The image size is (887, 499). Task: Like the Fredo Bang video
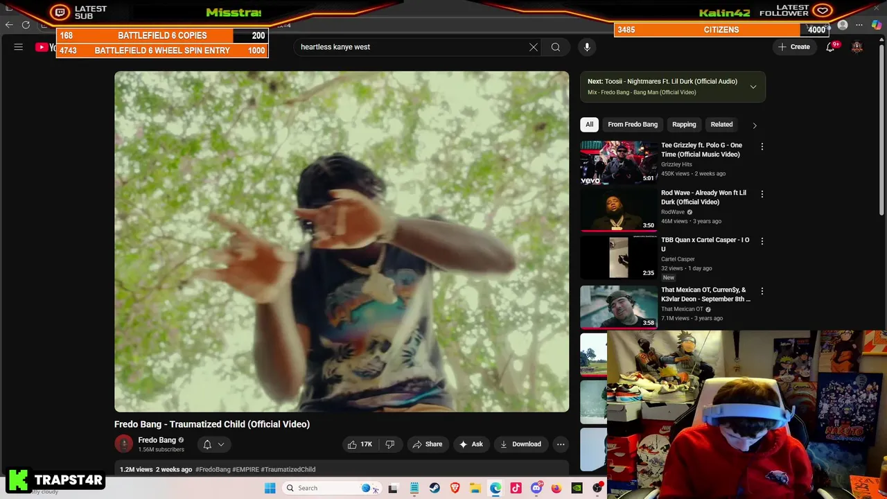pyautogui.click(x=360, y=444)
